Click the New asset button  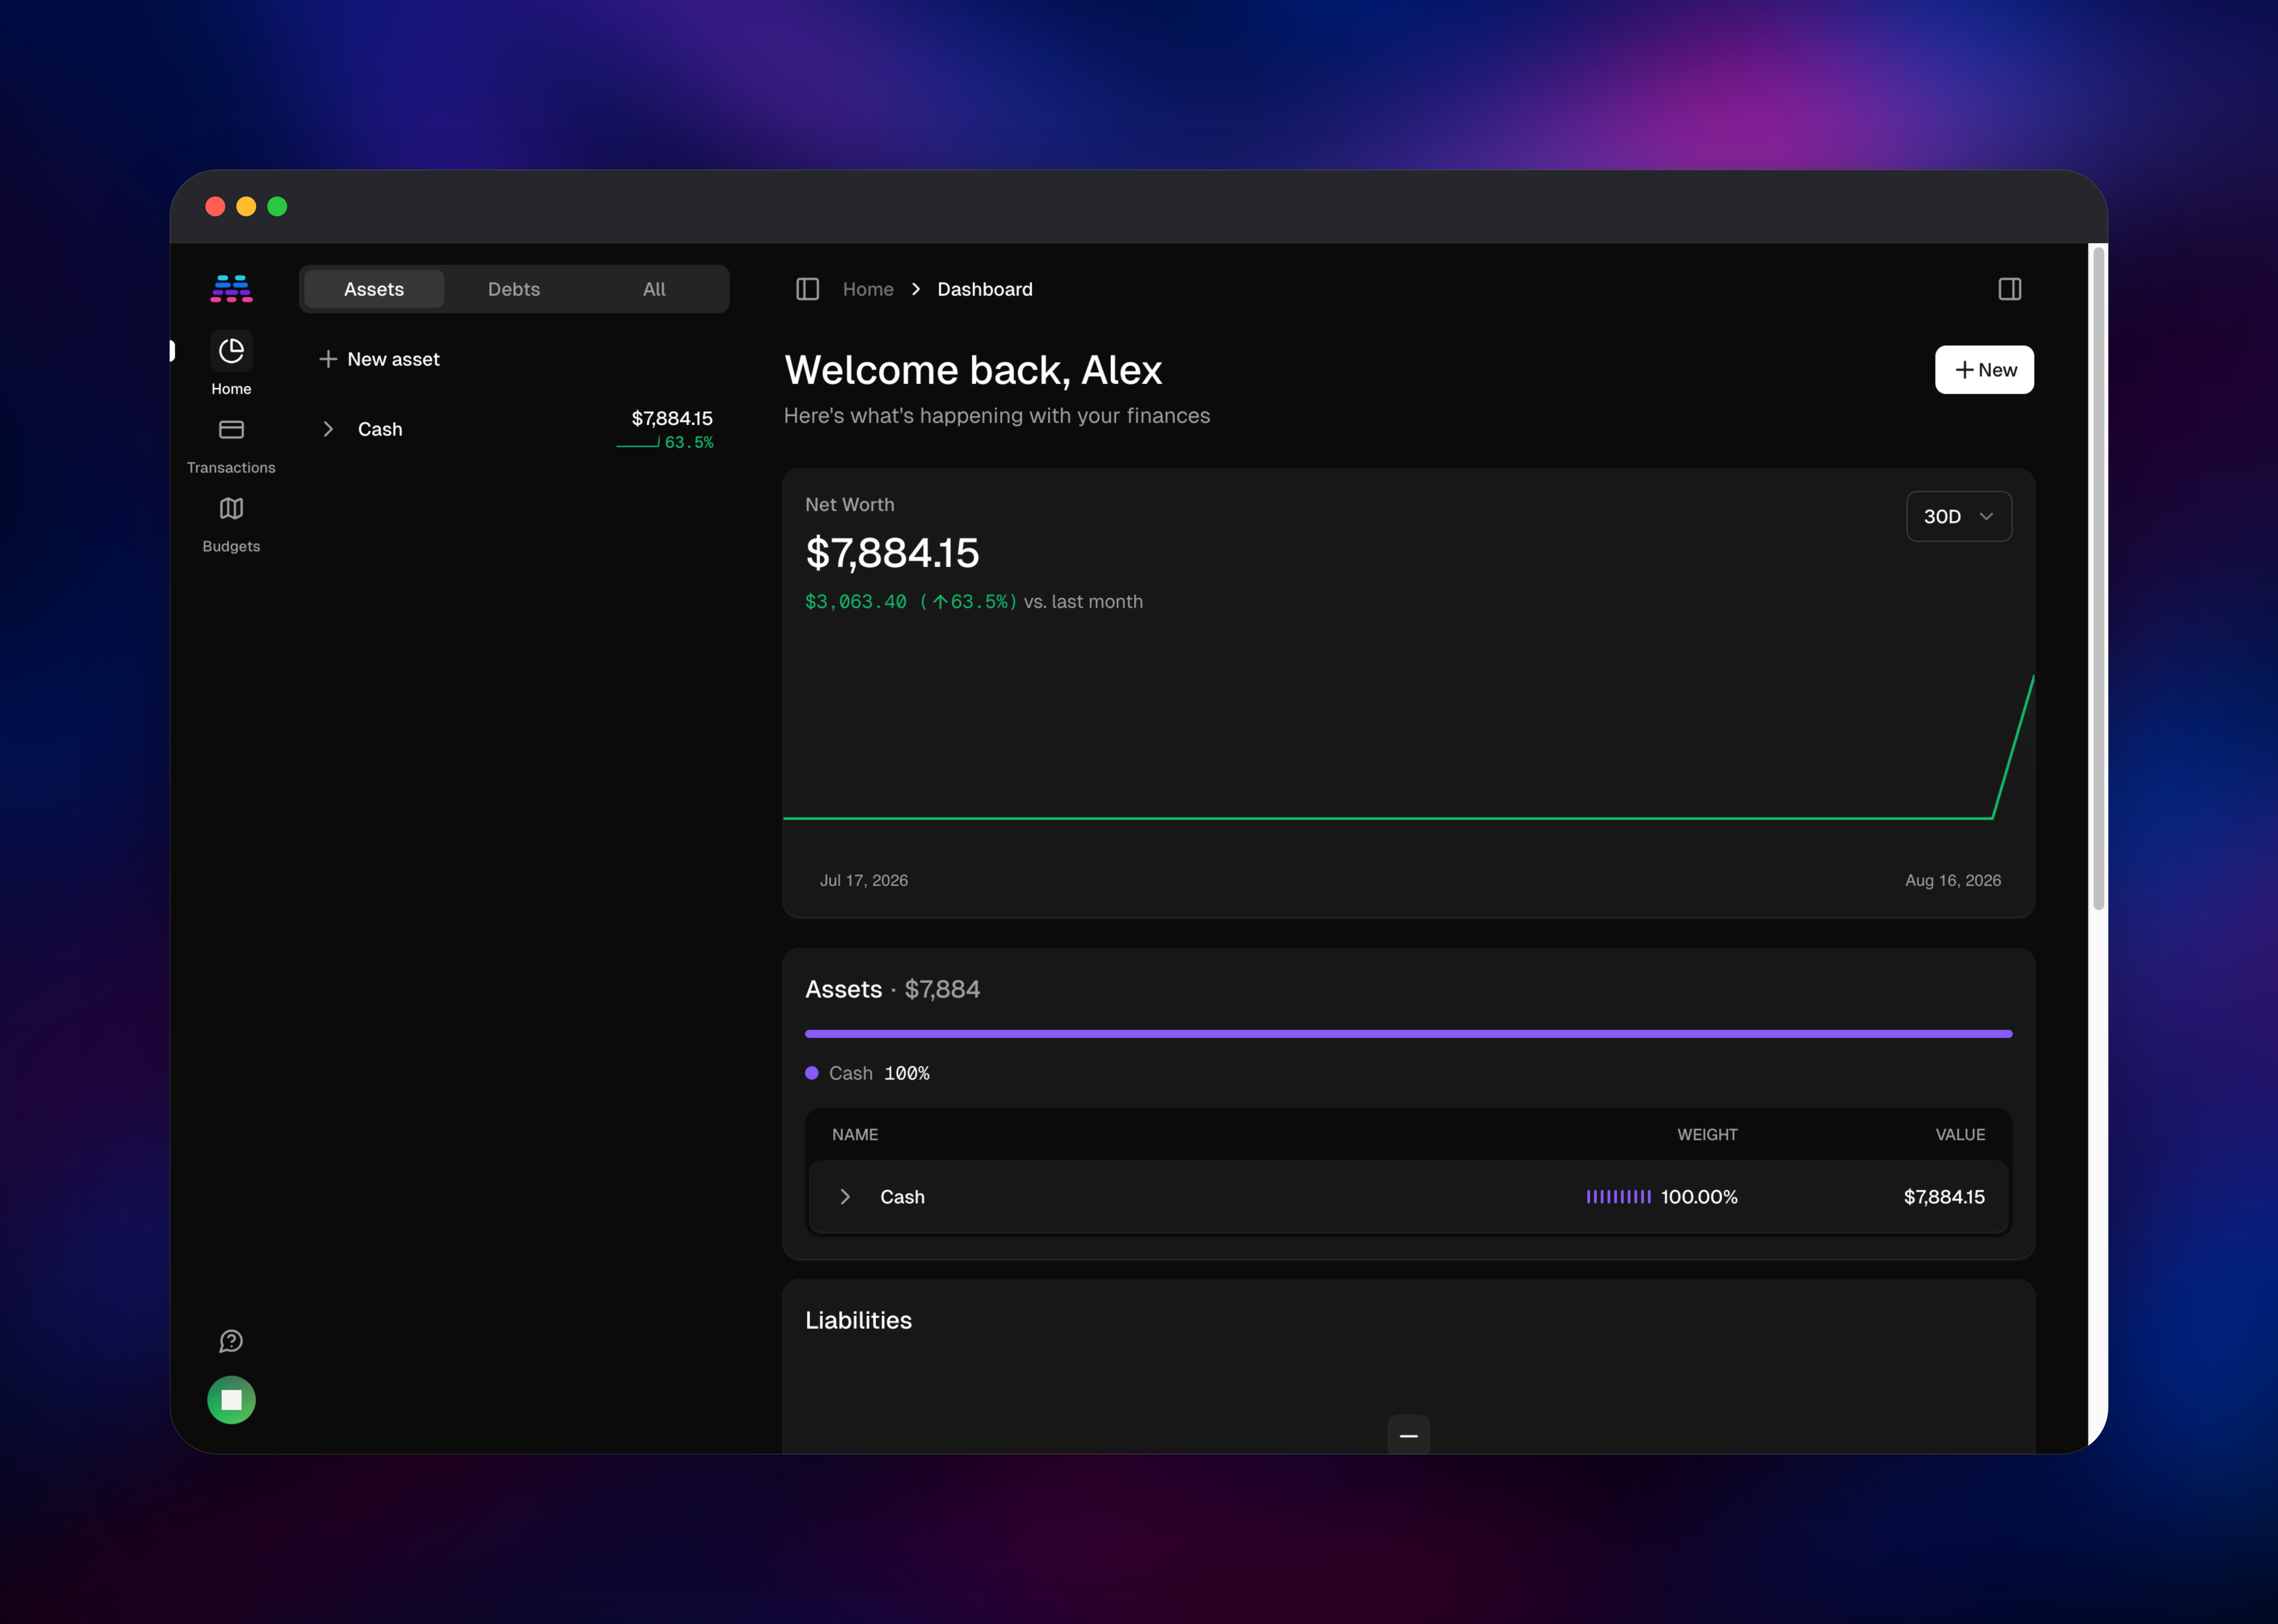pos(379,359)
